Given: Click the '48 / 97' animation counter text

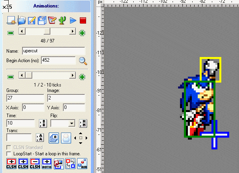Looking at the screenshot, I should tap(48, 41).
